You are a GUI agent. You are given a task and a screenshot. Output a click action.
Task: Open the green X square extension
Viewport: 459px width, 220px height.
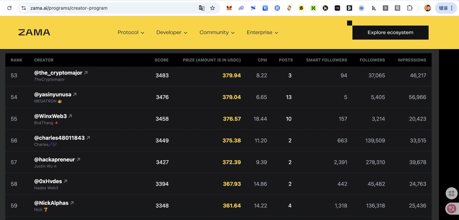pyautogui.click(x=313, y=8)
